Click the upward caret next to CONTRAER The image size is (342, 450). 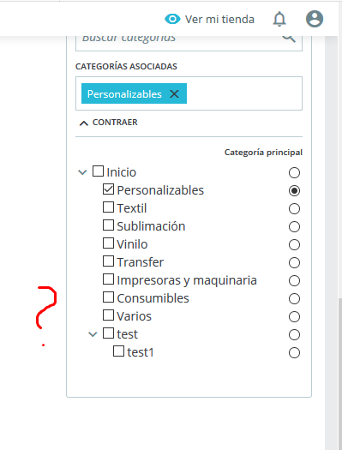[83, 123]
